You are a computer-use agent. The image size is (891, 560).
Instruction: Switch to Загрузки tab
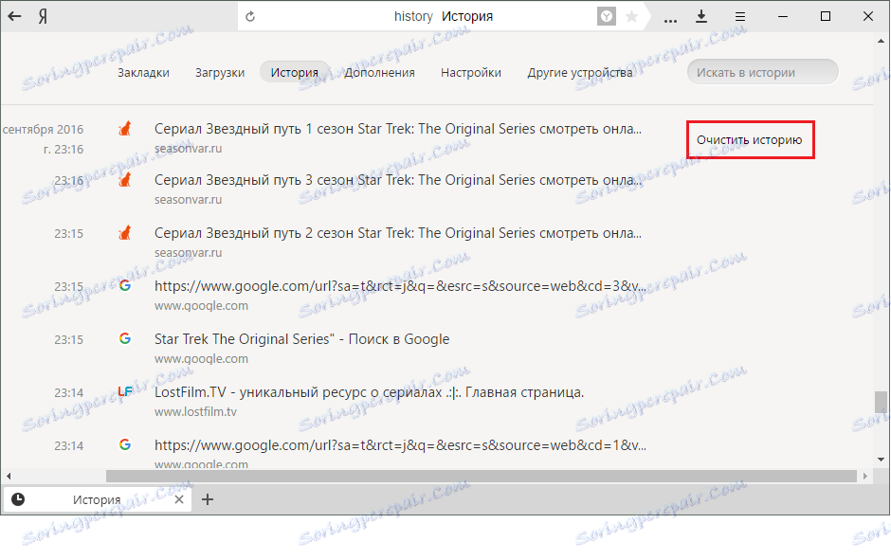(220, 73)
